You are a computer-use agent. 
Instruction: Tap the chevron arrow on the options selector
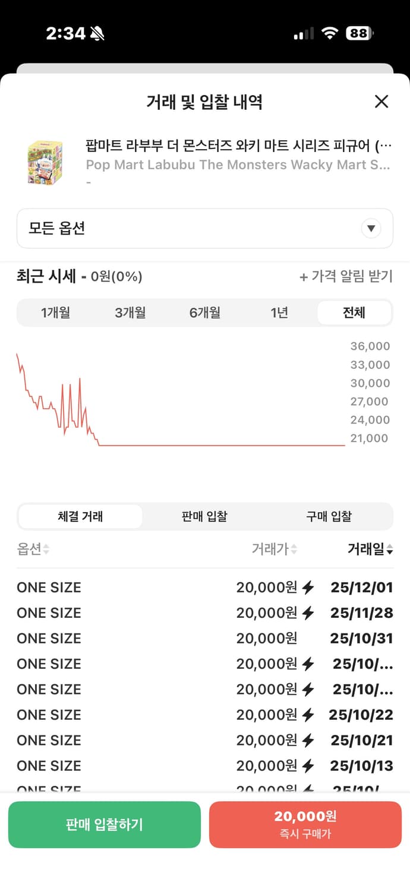[x=371, y=228]
